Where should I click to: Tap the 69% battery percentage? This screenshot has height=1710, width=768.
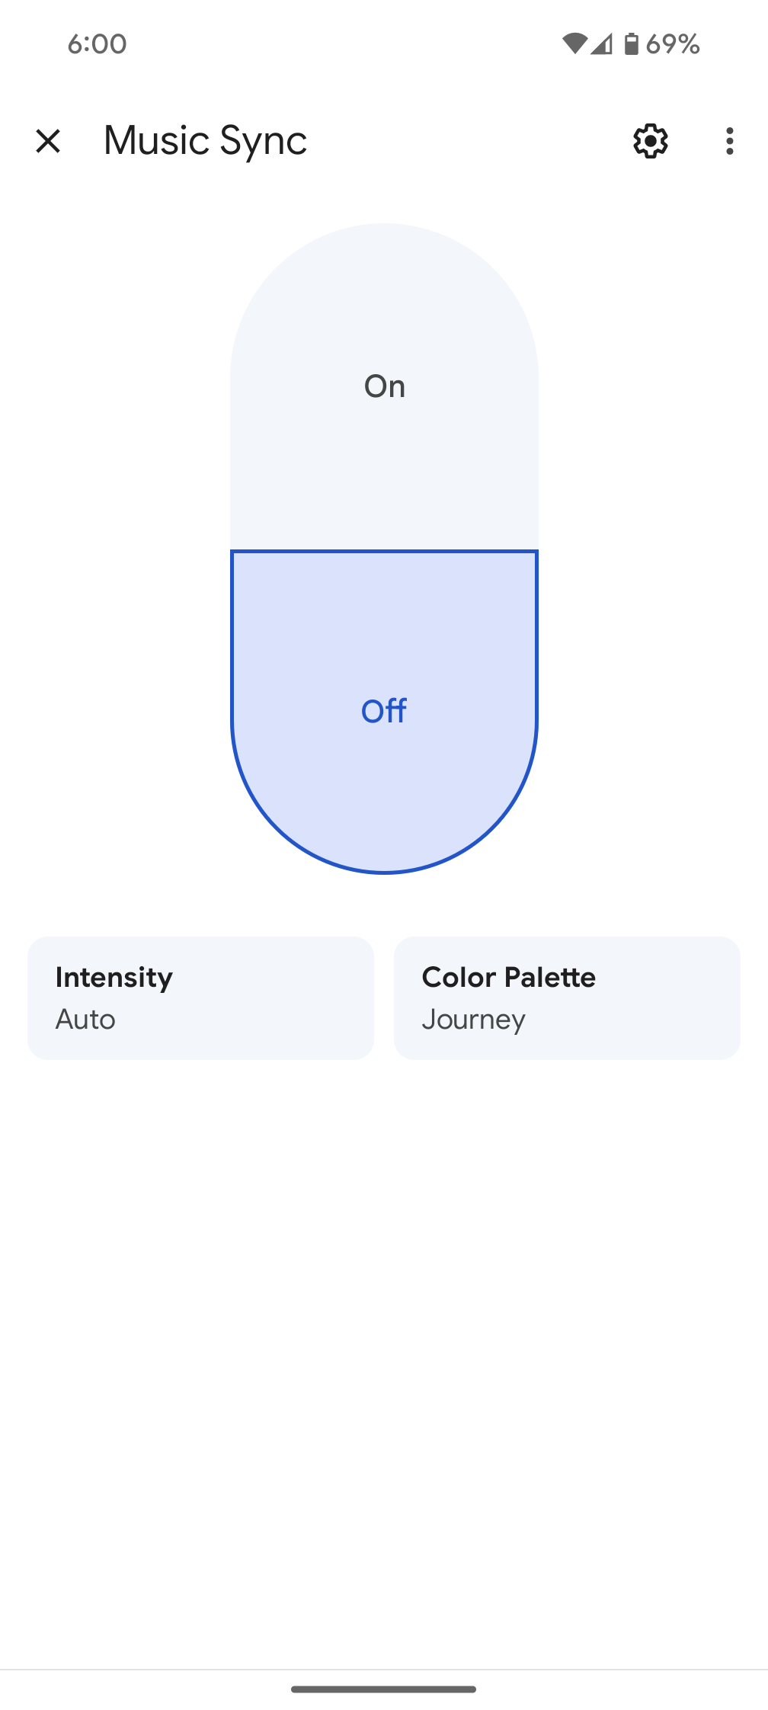pyautogui.click(x=673, y=44)
